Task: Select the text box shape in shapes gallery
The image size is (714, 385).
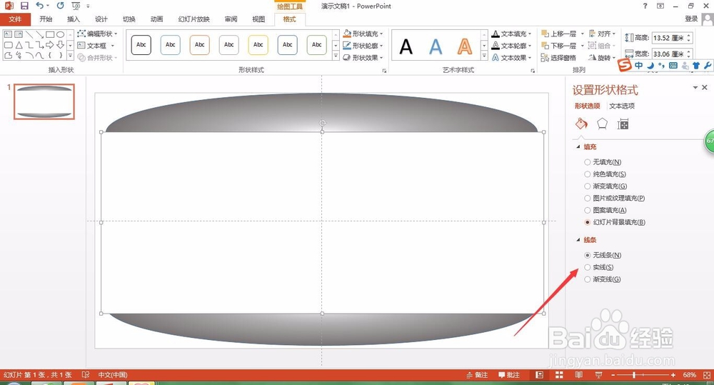Action: coord(8,34)
